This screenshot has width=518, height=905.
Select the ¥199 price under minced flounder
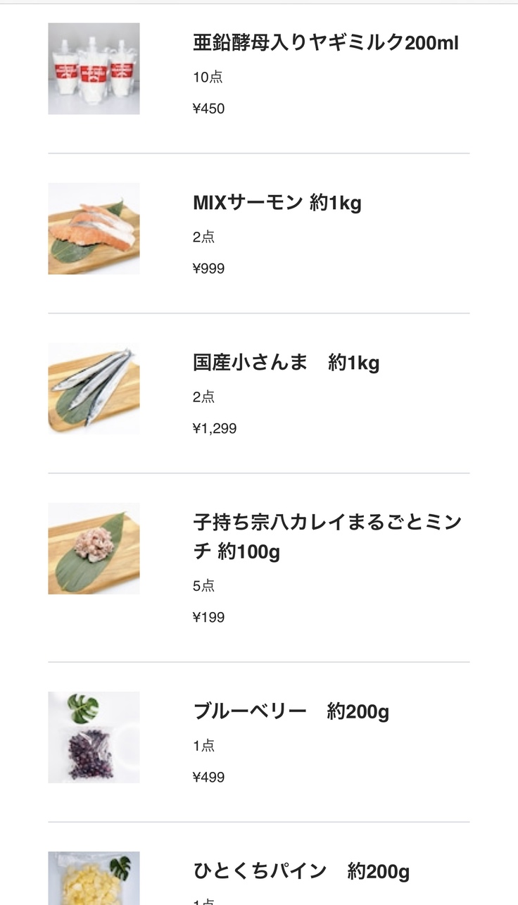(209, 618)
